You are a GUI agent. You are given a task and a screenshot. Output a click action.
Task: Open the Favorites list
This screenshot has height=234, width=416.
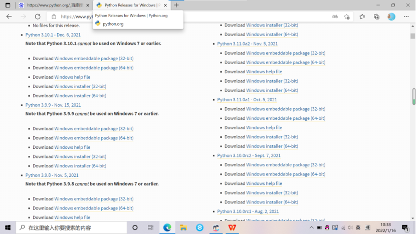click(x=362, y=17)
